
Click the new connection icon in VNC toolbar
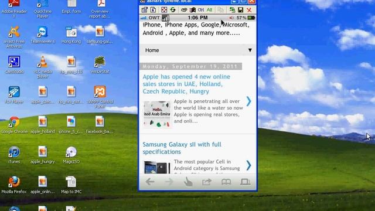232,10
